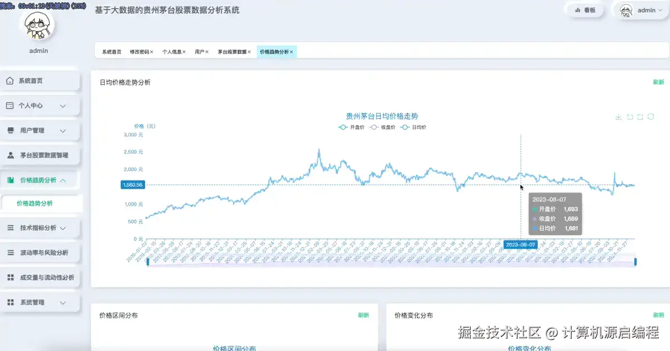
Task: Click the 1,560.56 y-axis pointer label
Action: [x=132, y=185]
